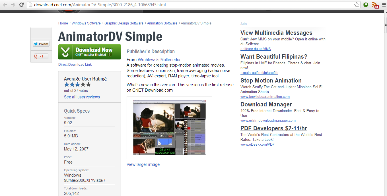Open www.oDesk.com/PDF link
Viewport: 387px width, 196px height.
pos(258,145)
